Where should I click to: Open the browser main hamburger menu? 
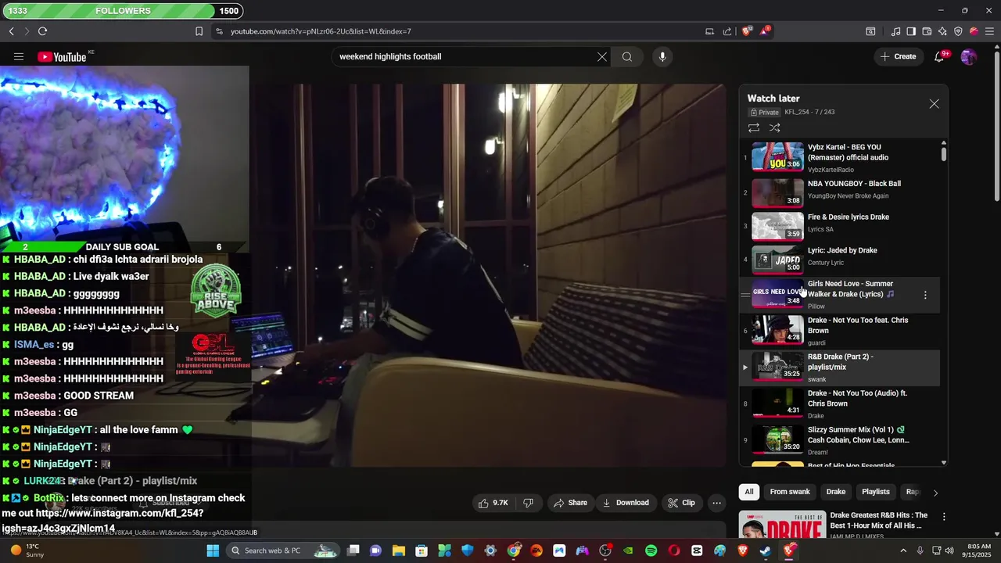click(x=989, y=31)
